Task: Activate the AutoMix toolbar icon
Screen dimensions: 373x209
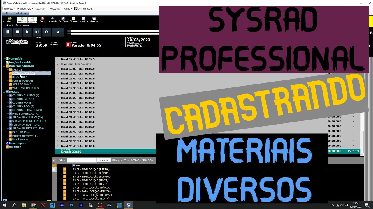Action: pyautogui.click(x=53, y=20)
